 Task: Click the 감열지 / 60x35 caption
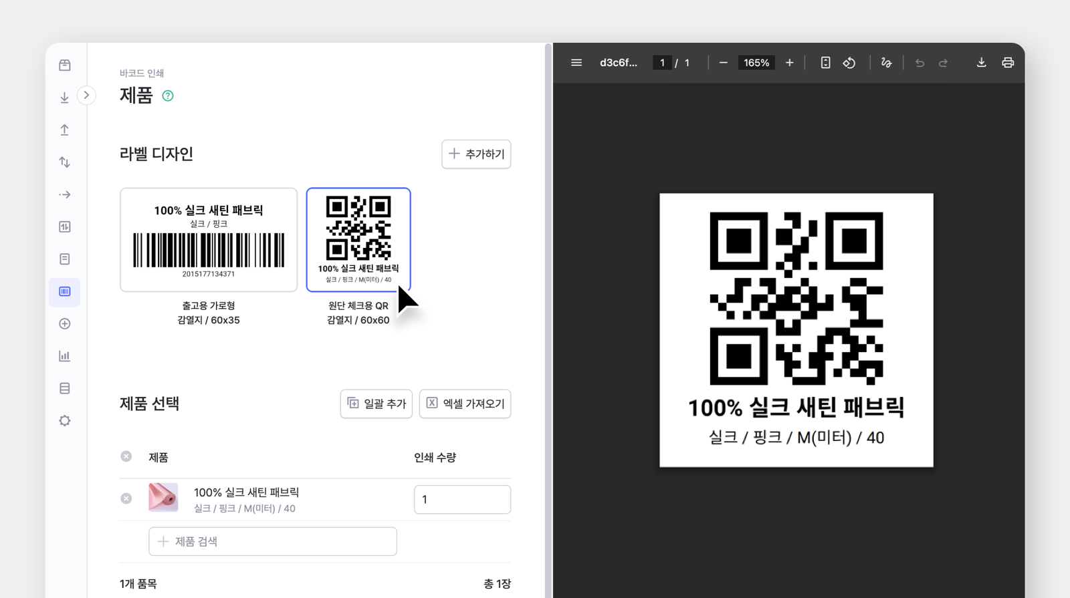tap(209, 320)
